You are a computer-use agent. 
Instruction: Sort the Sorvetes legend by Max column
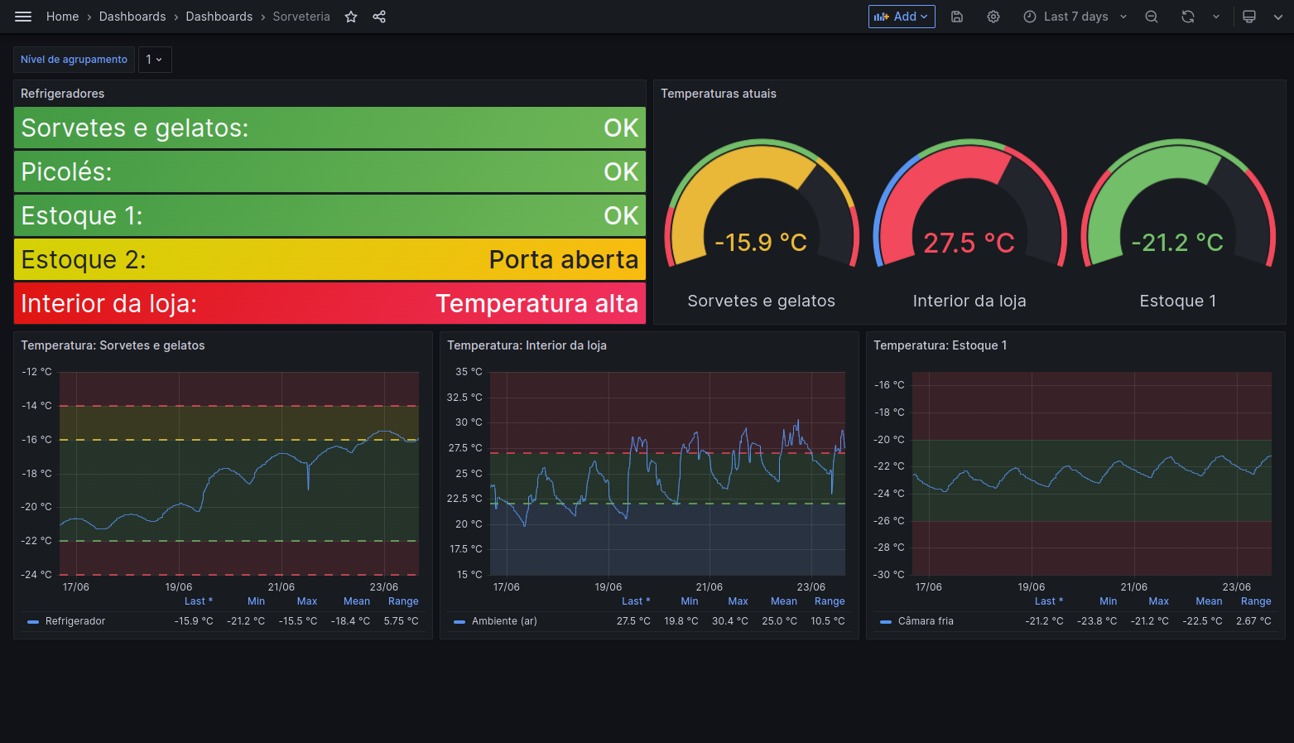[x=306, y=601]
